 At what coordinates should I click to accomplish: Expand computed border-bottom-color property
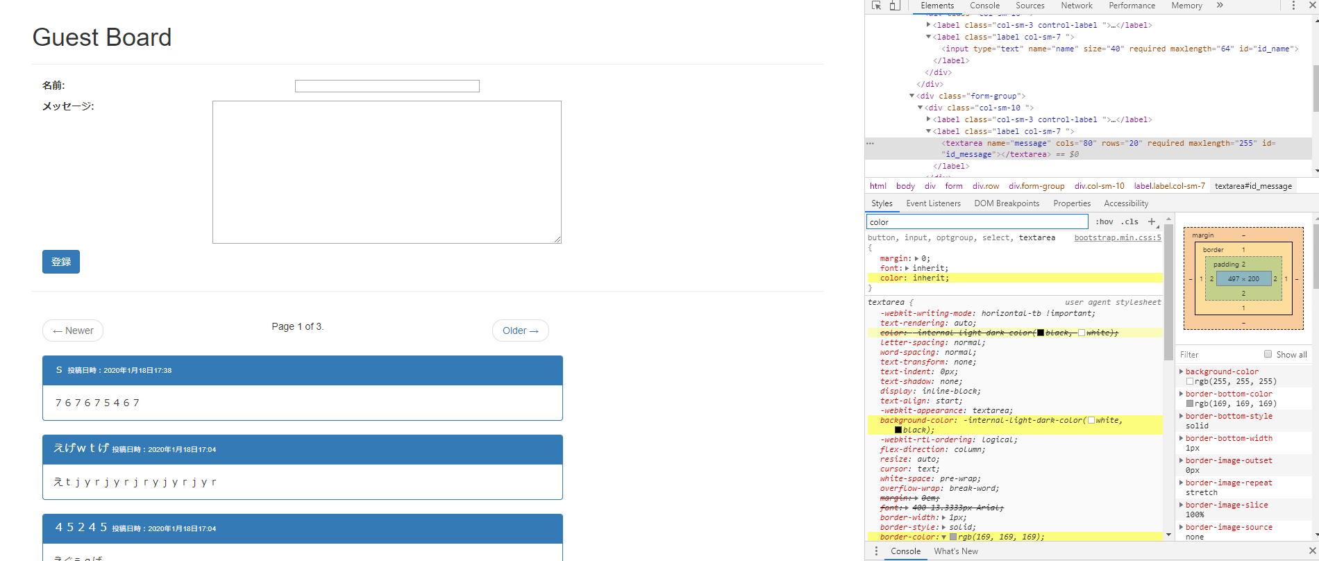click(x=1182, y=394)
